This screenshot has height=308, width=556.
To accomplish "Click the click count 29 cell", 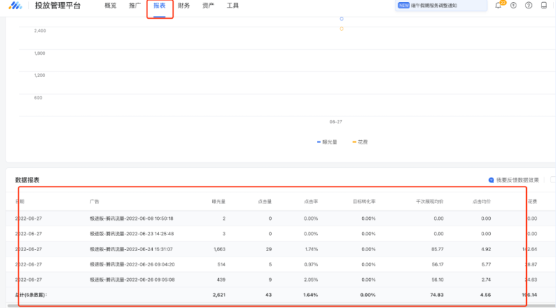I will tap(269, 249).
